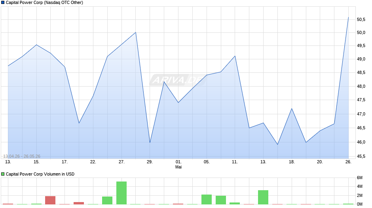The image size is (372, 208).
Task: Click the y-axis label 45,5
Action: point(361,156)
